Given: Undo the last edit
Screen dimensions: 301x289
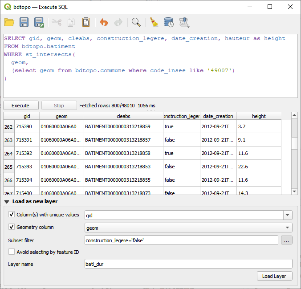Looking at the screenshot, I should (x=104, y=22).
